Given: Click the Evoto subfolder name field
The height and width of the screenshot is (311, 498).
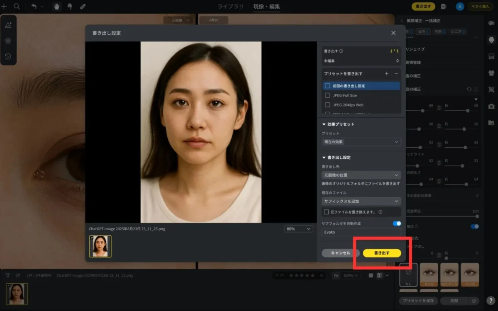Looking at the screenshot, I should 361,232.
